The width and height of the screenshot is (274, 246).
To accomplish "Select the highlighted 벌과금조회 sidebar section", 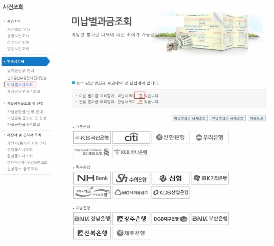I will 26,62.
